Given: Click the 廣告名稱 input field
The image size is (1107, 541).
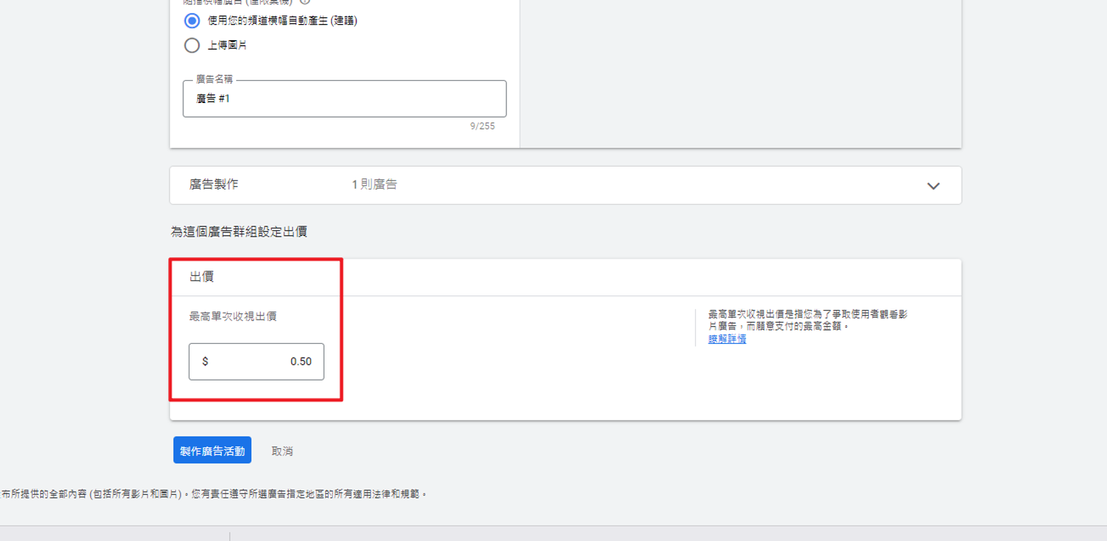Looking at the screenshot, I should tap(345, 98).
